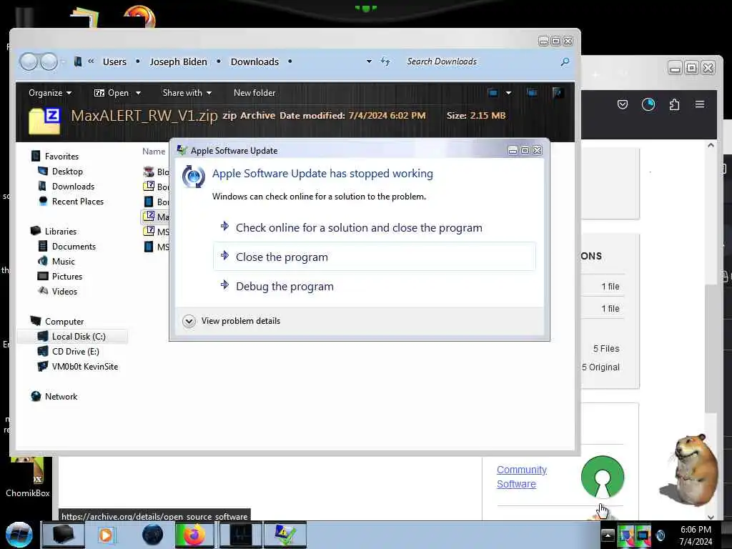Select Desktop under Favorites
732x549 pixels.
pos(60,172)
